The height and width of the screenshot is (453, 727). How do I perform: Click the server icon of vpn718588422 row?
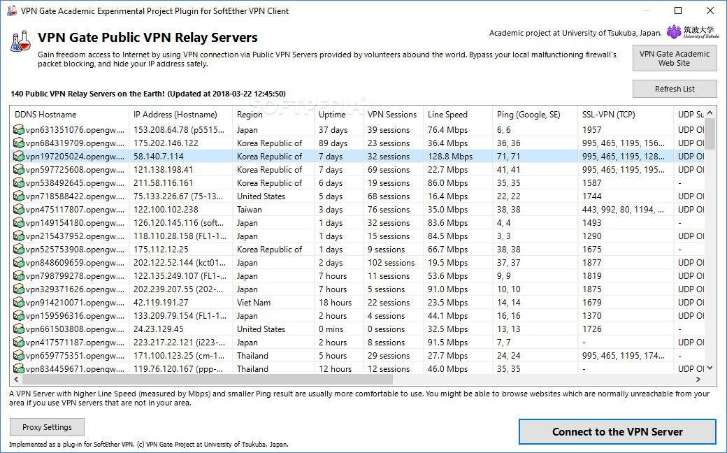pos(19,196)
